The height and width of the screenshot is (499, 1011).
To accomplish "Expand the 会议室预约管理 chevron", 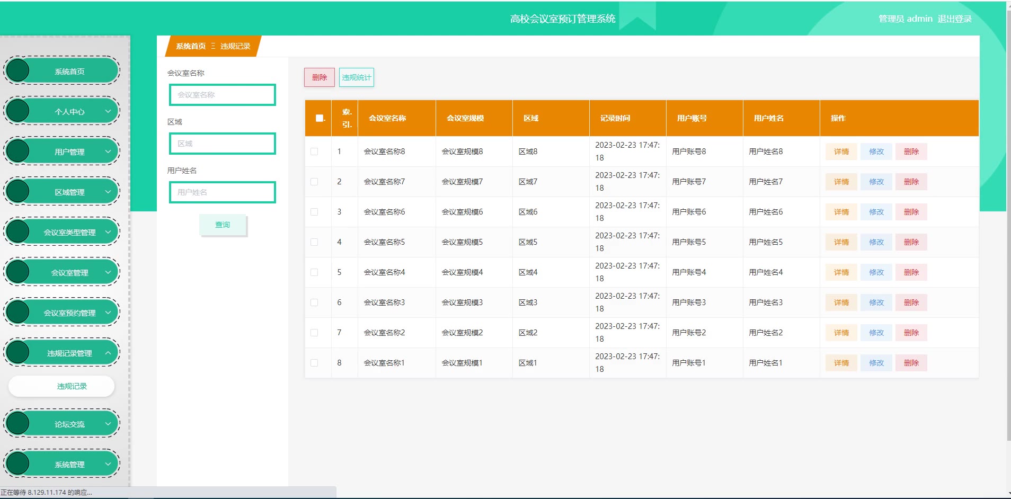I will (108, 313).
